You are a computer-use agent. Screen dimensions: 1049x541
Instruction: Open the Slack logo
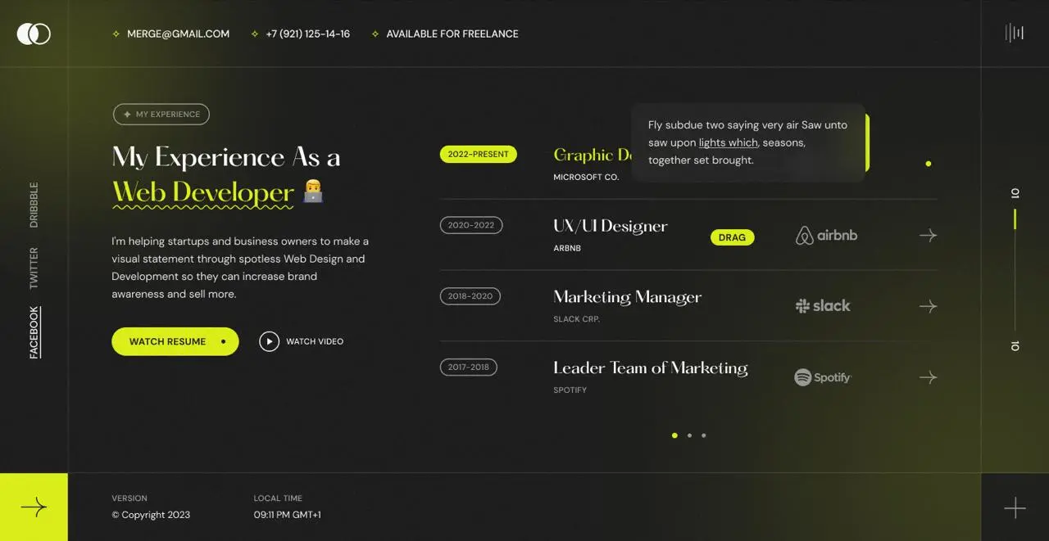[823, 306]
